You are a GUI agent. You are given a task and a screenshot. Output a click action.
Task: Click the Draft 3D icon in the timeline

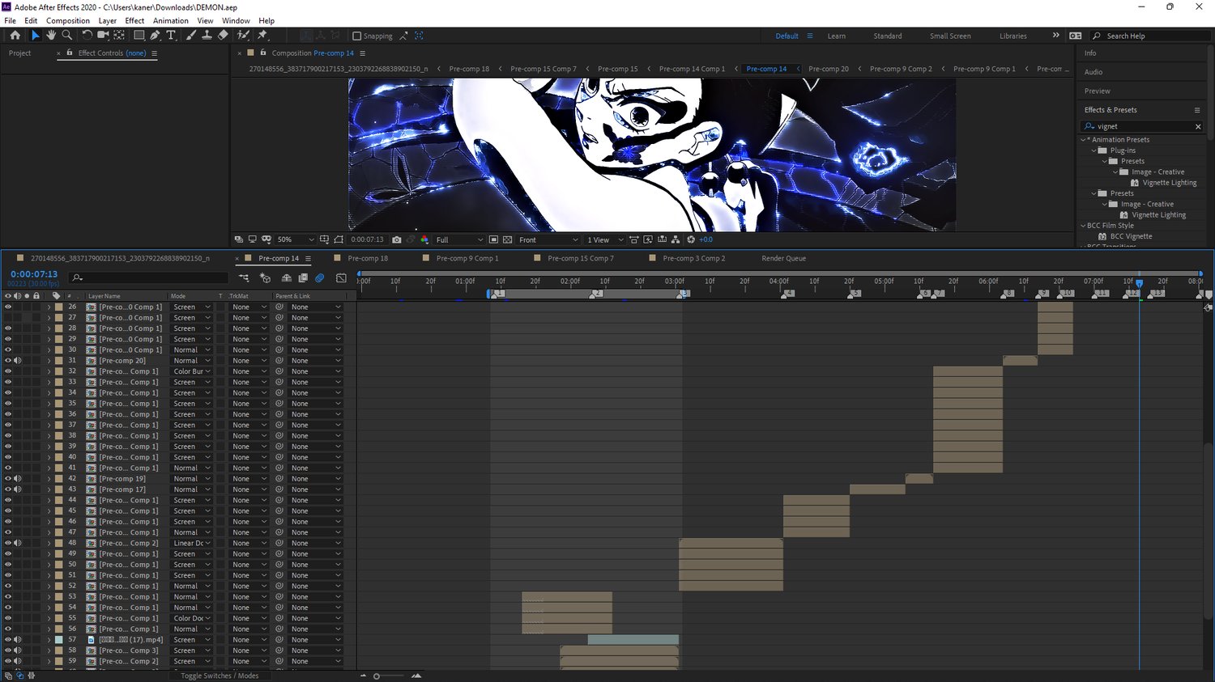265,278
